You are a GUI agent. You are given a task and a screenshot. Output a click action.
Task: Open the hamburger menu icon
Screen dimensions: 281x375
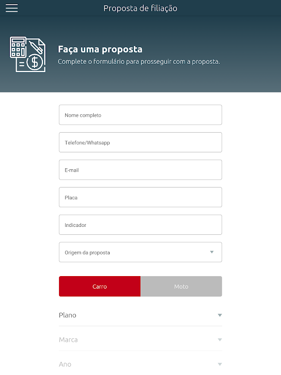(12, 8)
